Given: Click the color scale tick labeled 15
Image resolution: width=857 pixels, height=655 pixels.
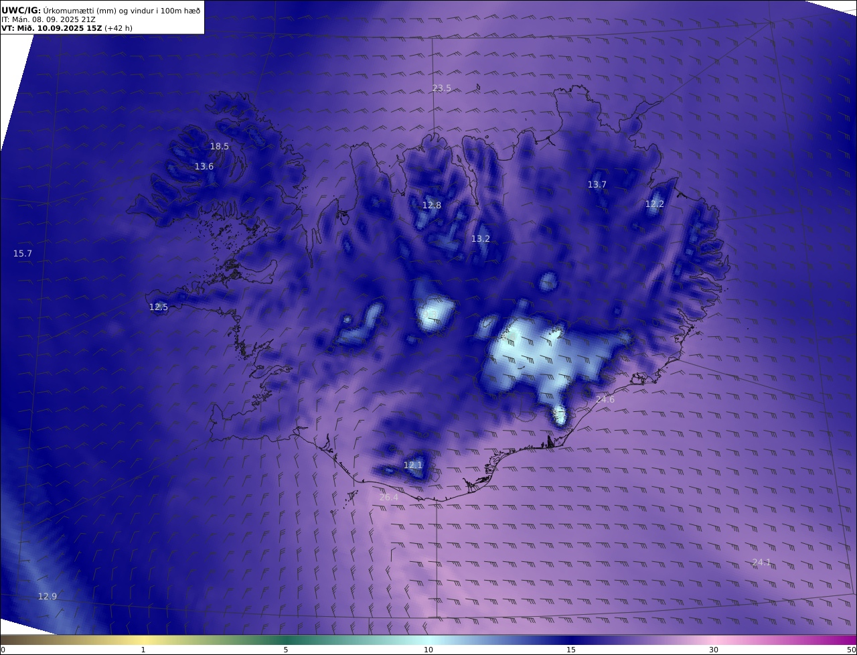Looking at the screenshot, I should pyautogui.click(x=571, y=650).
